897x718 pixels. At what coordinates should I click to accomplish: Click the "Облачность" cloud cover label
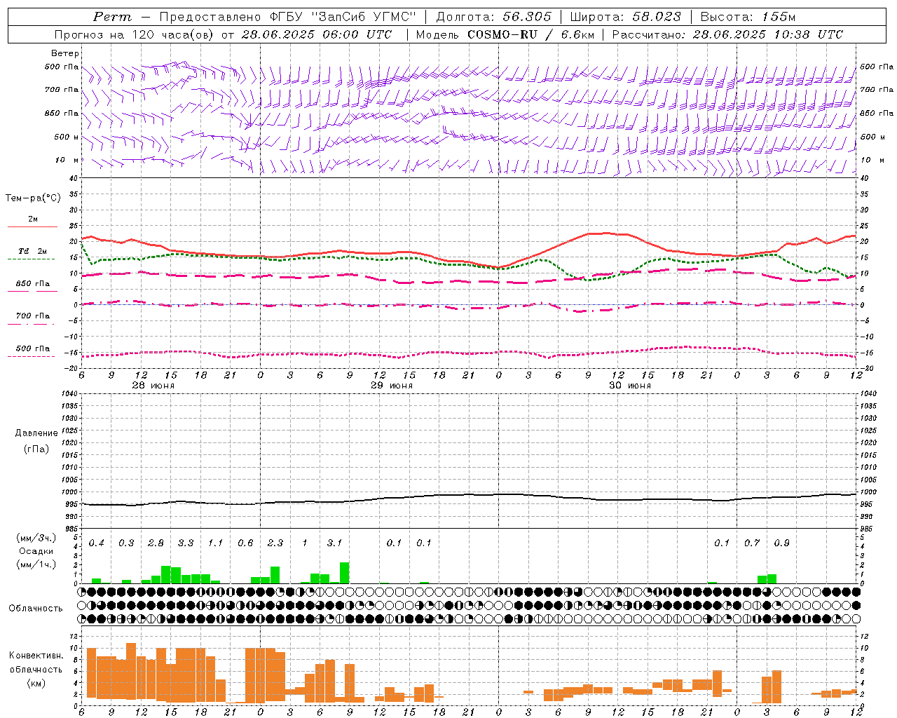click(36, 609)
